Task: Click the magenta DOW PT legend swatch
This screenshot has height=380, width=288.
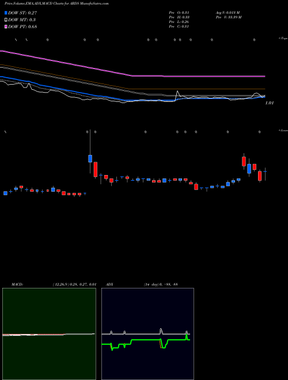Action: tap(6, 26)
